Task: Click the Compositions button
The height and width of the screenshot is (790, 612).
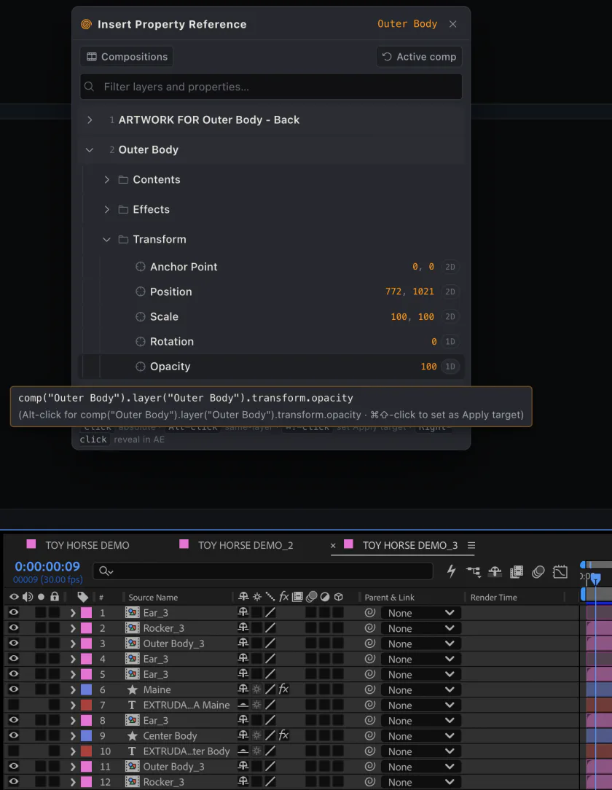Action: click(127, 56)
